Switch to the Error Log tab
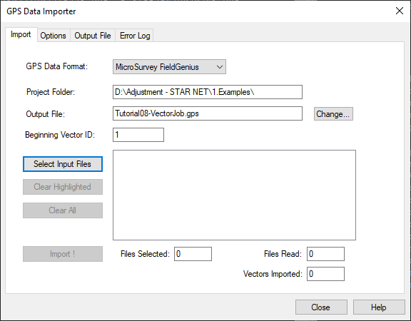This screenshot has height=321, width=411. pyautogui.click(x=135, y=36)
